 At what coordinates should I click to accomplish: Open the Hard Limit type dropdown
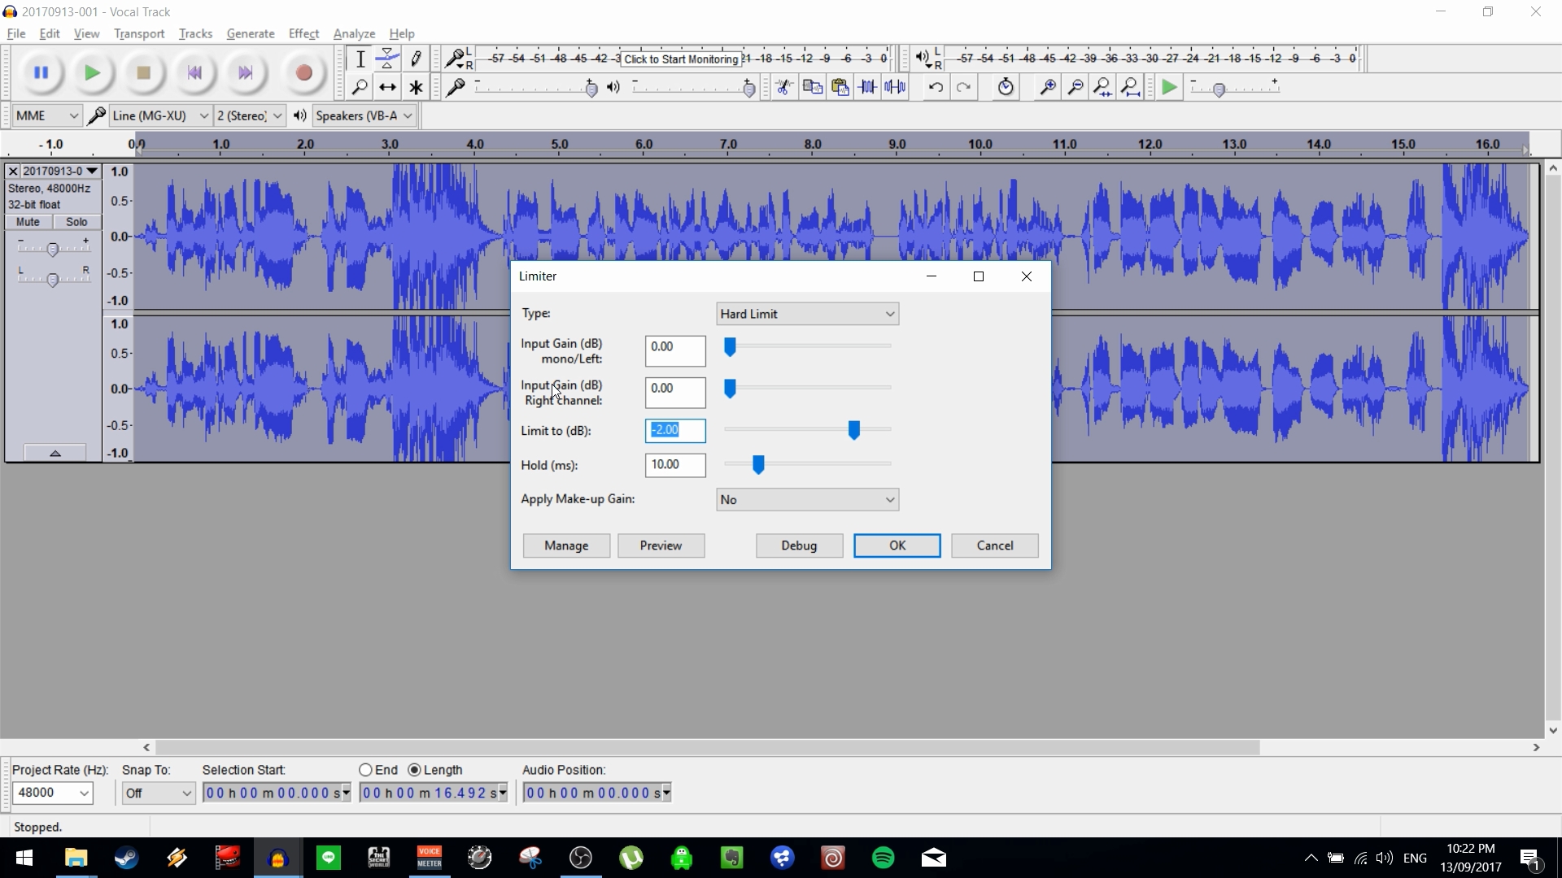pyautogui.click(x=806, y=313)
